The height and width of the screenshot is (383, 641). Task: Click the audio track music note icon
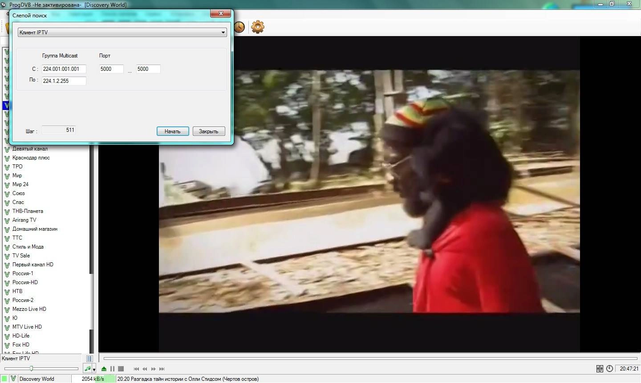click(87, 369)
